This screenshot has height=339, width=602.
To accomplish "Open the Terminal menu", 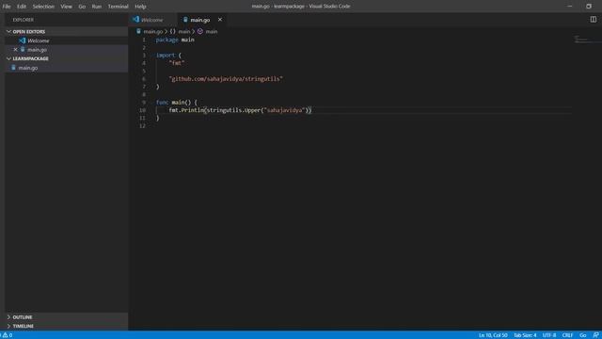I will [118, 7].
